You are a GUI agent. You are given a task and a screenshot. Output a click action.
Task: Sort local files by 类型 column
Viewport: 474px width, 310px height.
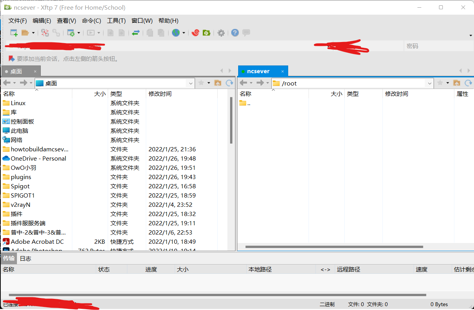(127, 94)
